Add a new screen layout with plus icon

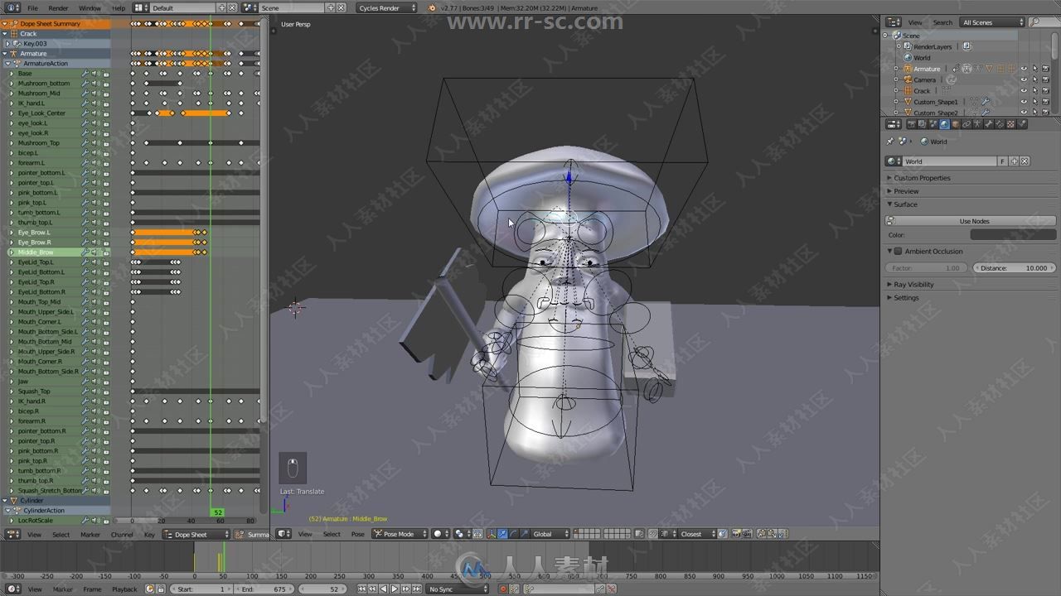coord(221,7)
